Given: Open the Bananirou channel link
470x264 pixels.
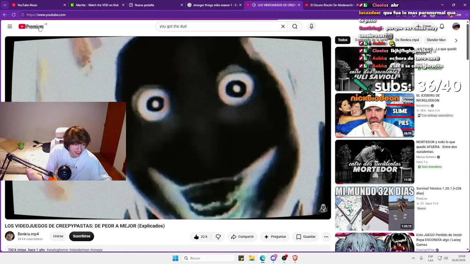Looking at the screenshot, I should tap(423, 106).
